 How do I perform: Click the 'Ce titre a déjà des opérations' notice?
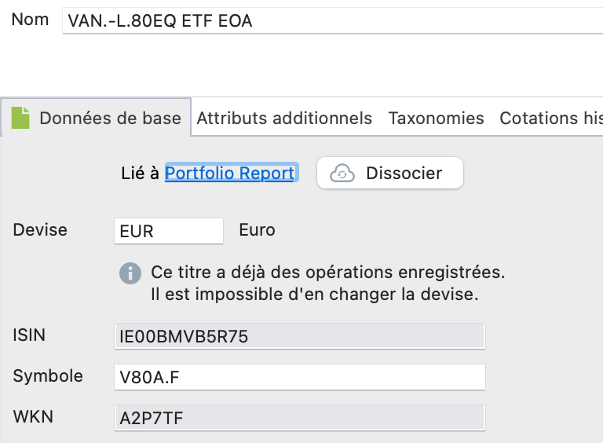click(x=327, y=283)
